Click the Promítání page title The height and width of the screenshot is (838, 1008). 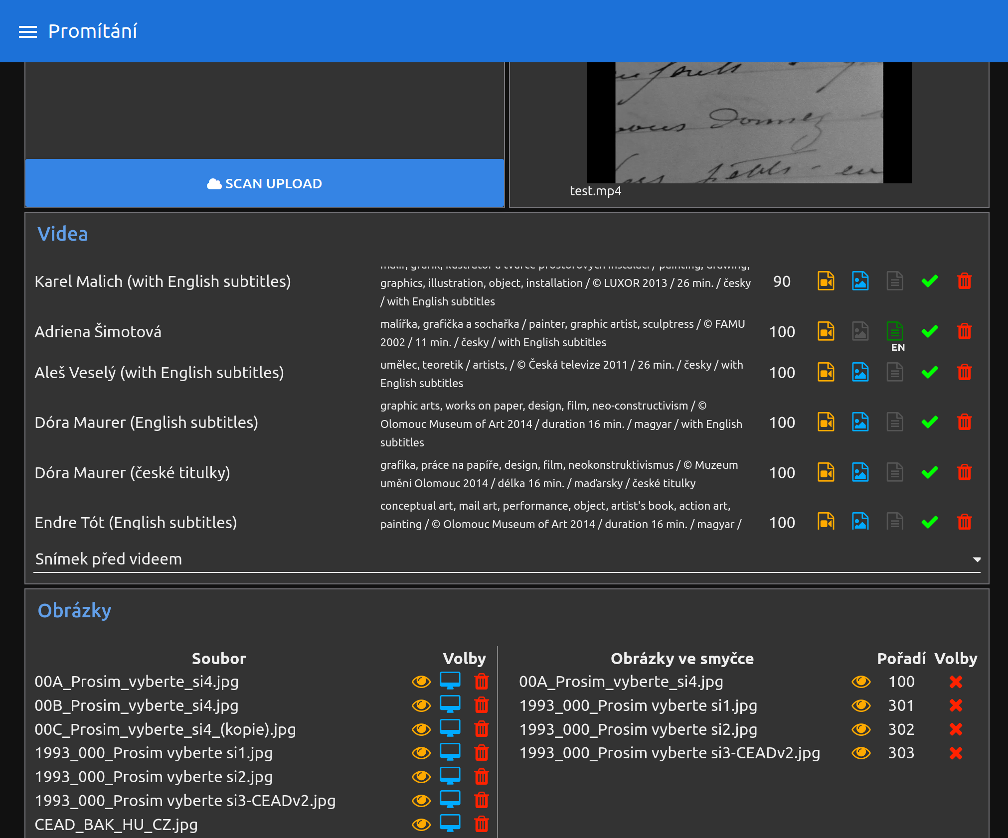point(93,31)
